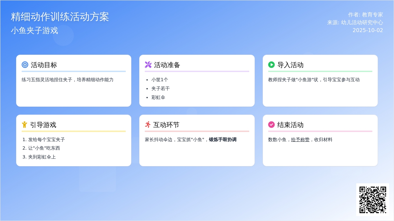Click the green play icon beside 导入活动
The image size is (394, 221).
pyautogui.click(x=271, y=65)
